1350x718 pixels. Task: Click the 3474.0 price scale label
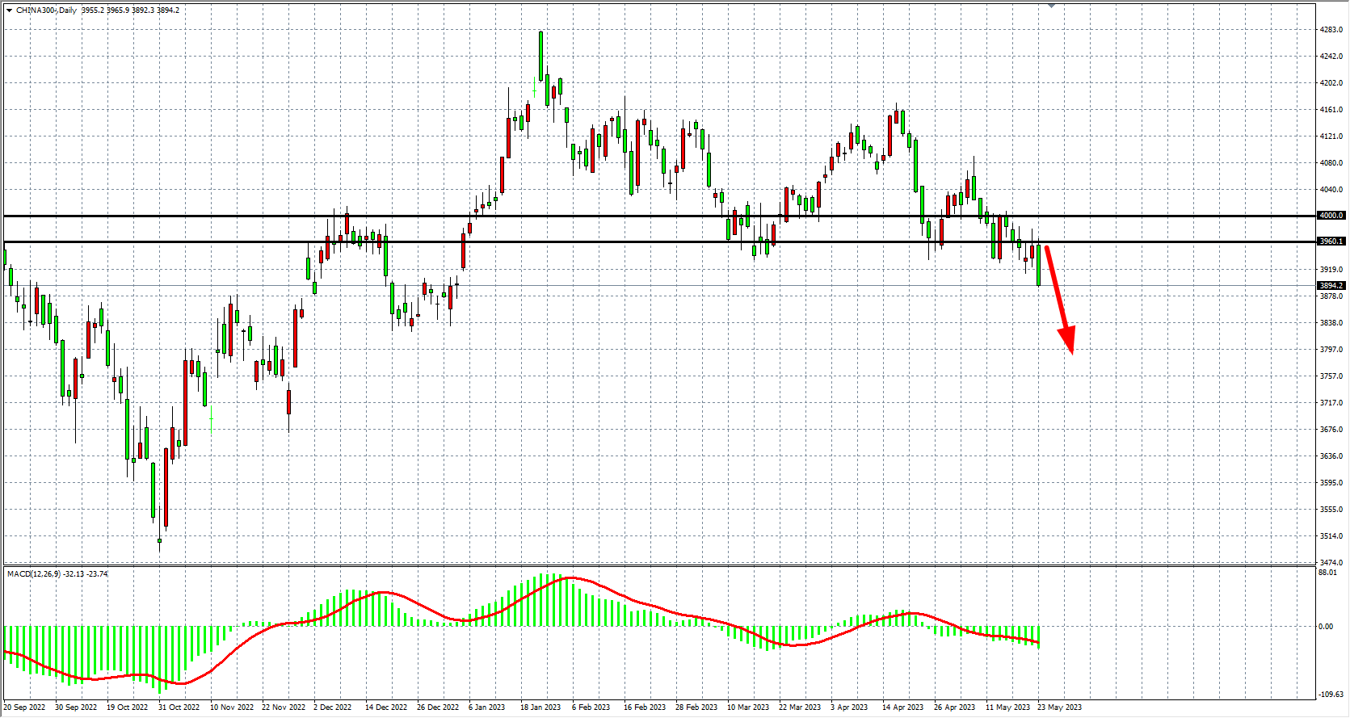[1331, 563]
